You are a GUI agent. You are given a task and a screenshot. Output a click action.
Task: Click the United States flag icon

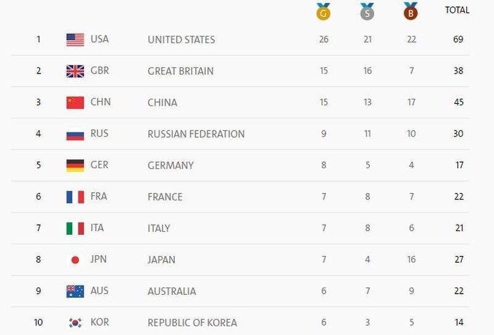[x=75, y=40]
